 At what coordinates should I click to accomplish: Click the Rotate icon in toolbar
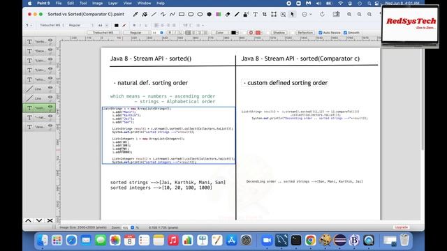[x=322, y=14]
